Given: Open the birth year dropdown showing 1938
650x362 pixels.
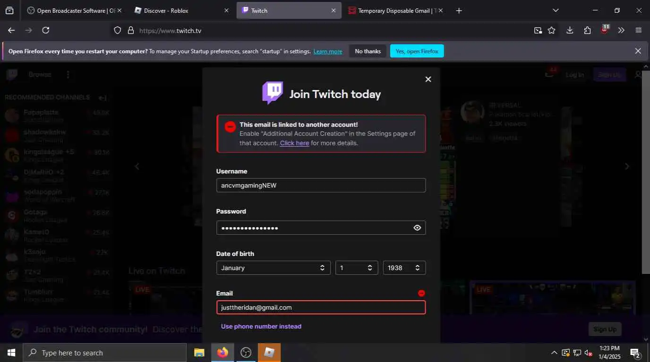Looking at the screenshot, I should 404,268.
